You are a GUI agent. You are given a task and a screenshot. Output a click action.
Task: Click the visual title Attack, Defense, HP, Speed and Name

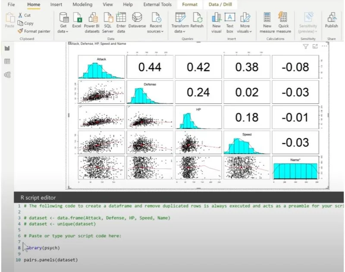pyautogui.click(x=98, y=44)
